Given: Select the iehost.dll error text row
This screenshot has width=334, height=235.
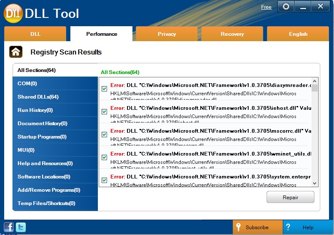Looking at the screenshot, I should 210,108.
